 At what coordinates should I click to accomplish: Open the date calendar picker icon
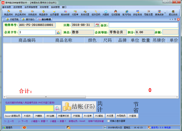pyautogui.click(x=97, y=25)
